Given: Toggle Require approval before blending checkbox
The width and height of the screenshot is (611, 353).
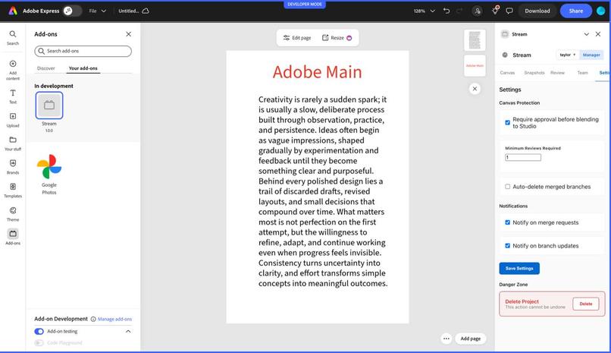Looking at the screenshot, I should [507, 122].
